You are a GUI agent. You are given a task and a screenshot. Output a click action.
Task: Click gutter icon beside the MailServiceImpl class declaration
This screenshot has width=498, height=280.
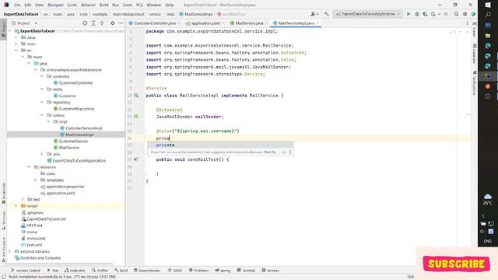136,95
